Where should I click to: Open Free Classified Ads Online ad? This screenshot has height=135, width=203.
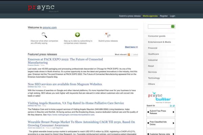(161, 123)
